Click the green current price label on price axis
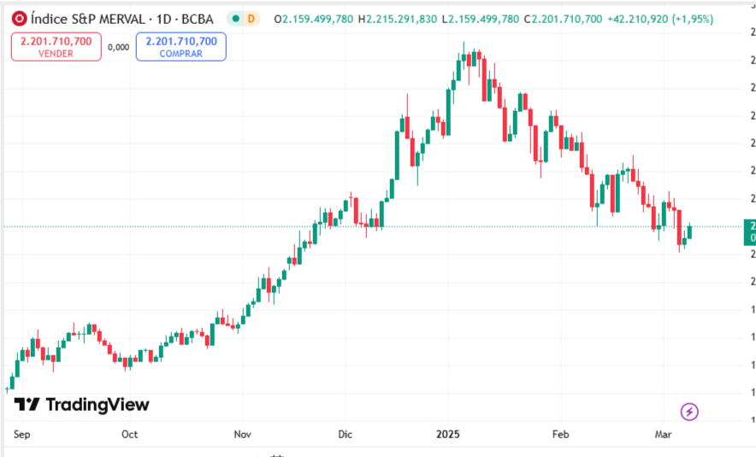Image resolution: width=756 pixels, height=457 pixels. [750, 232]
